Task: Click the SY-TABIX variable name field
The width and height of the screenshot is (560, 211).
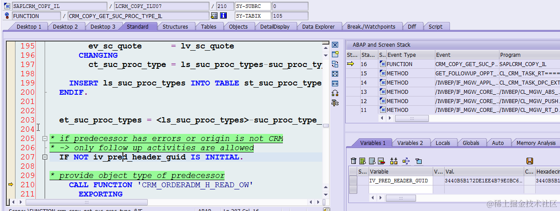Action: [252, 16]
